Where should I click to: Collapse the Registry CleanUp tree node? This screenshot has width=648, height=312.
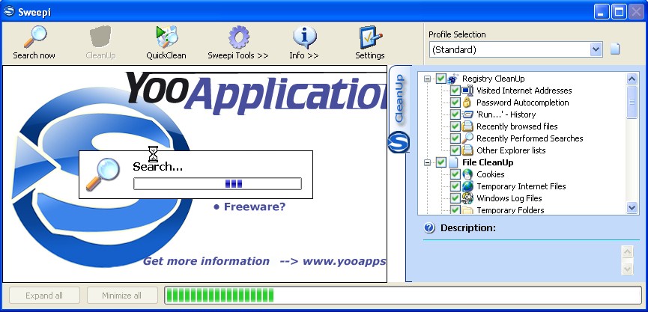click(427, 79)
